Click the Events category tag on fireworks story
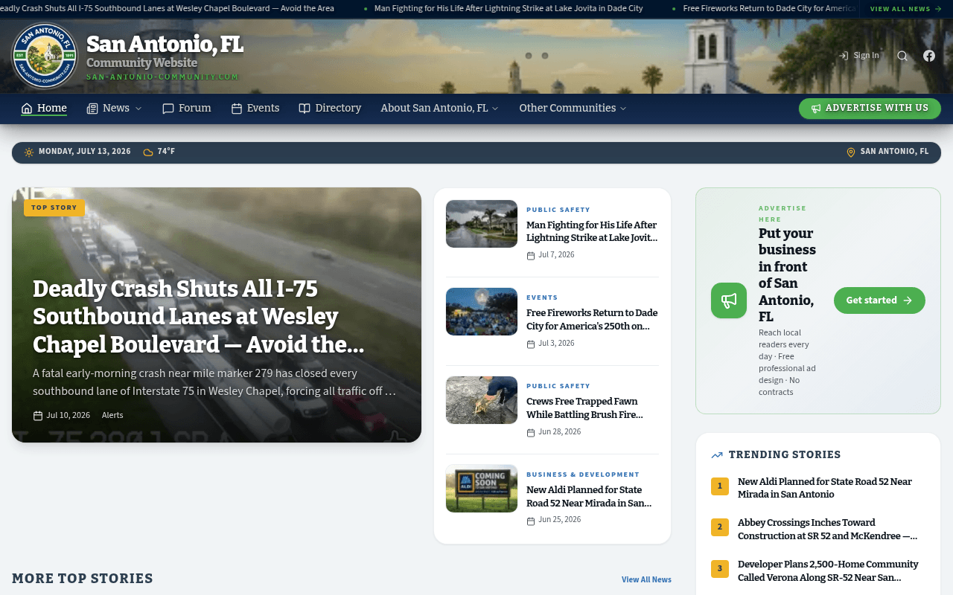Viewport: 953px width, 595px height. click(x=542, y=297)
